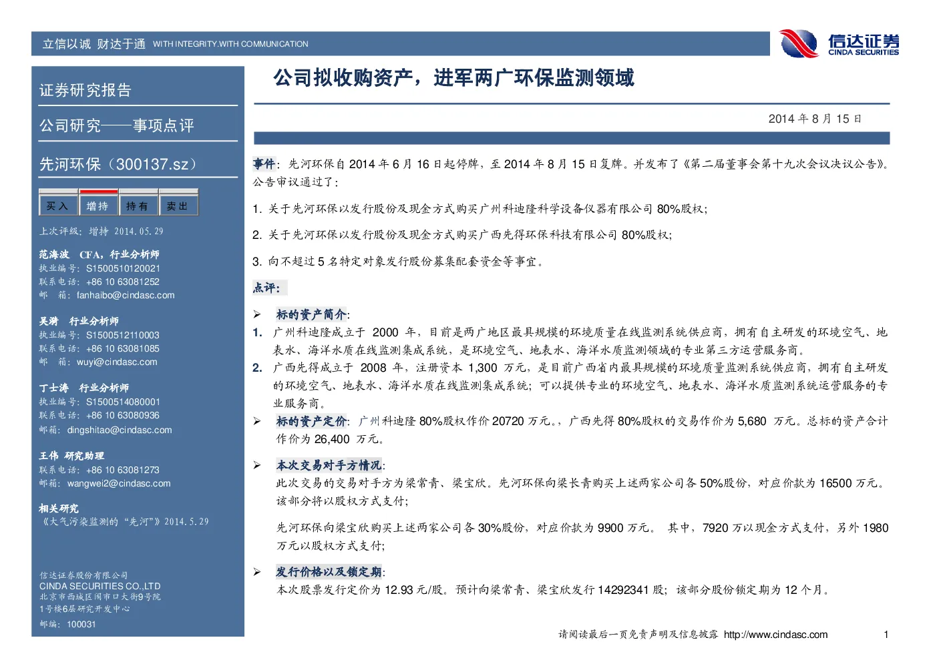The height and width of the screenshot is (662, 937).
Task: Click item 2 about 广西先得环保科技 80%股权
Action: [462, 235]
